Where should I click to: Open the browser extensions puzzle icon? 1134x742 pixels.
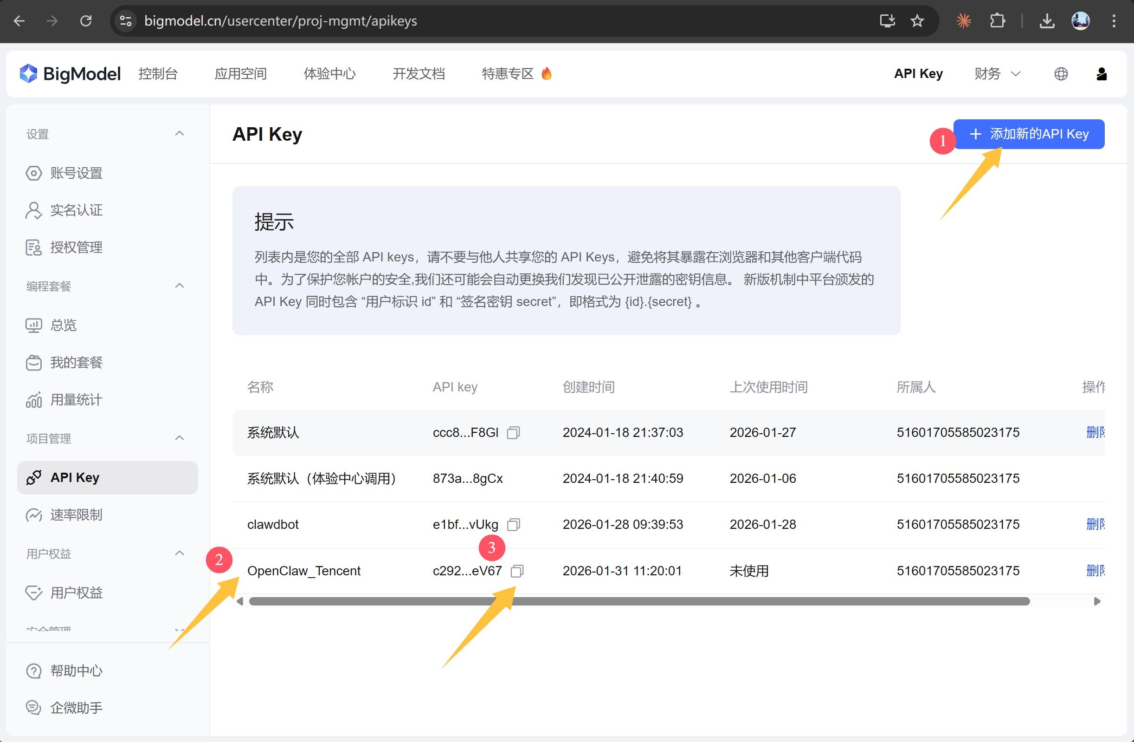pos(997,21)
